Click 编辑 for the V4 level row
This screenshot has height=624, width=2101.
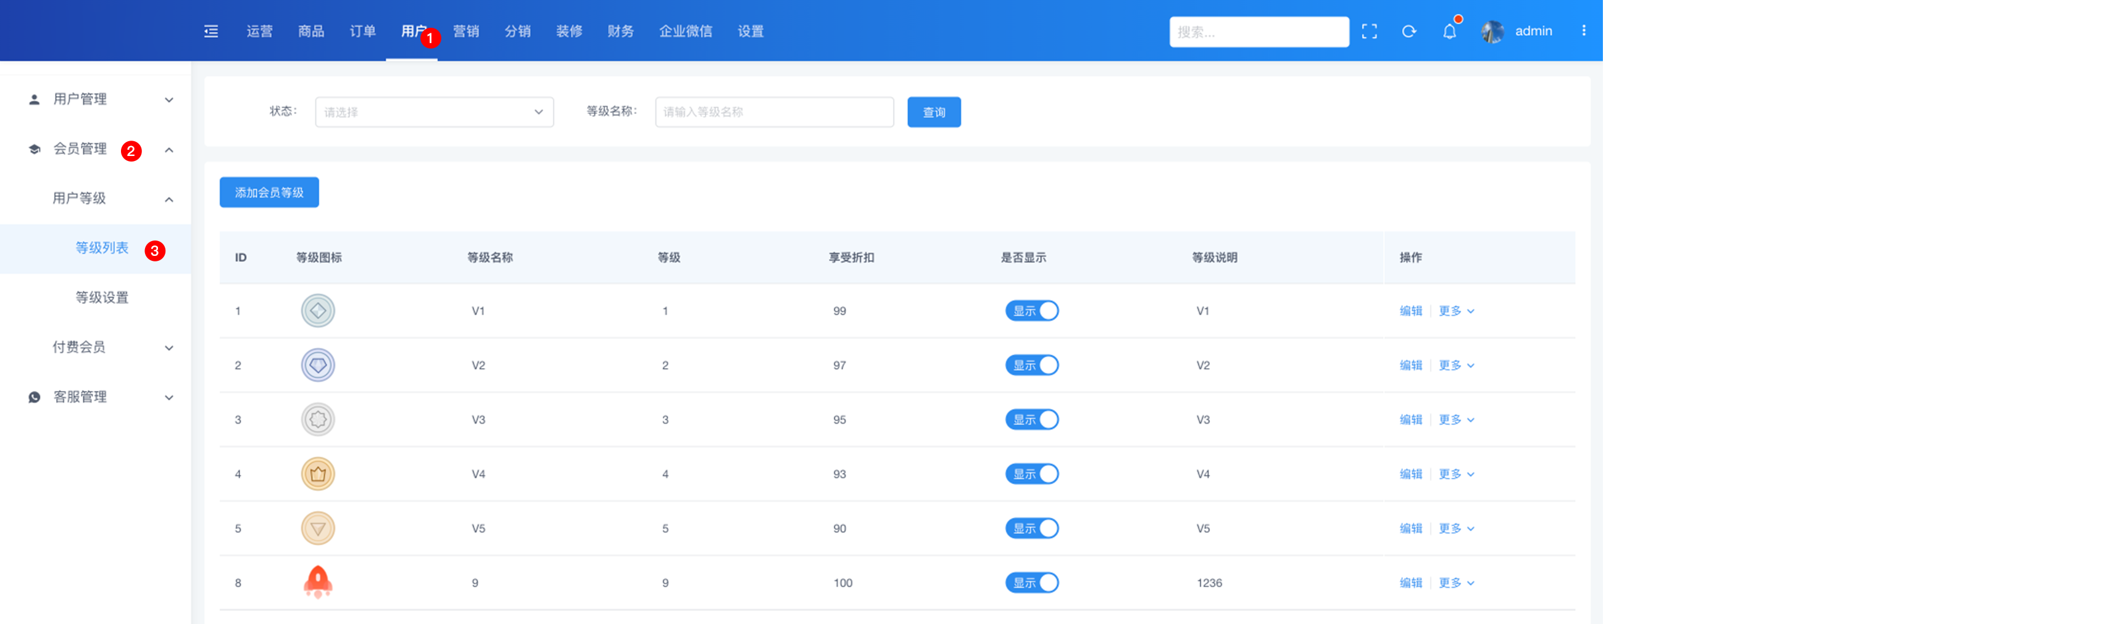pos(1410,474)
